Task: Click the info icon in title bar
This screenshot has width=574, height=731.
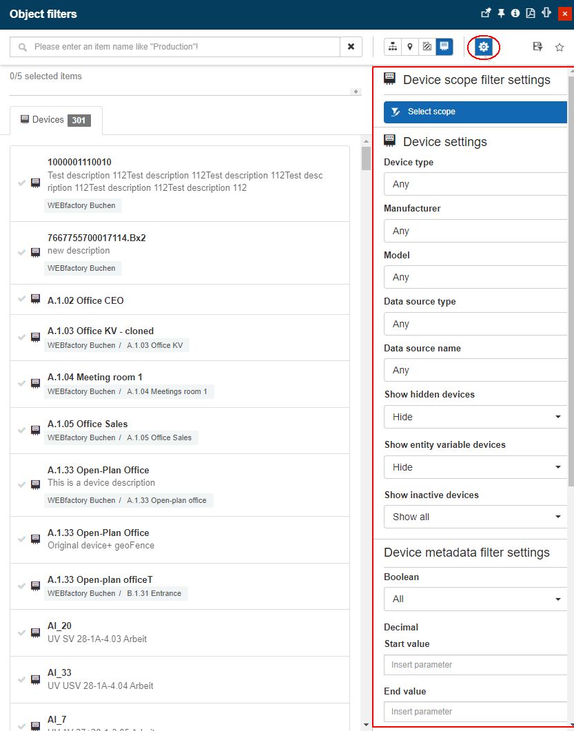Action: pyautogui.click(x=515, y=13)
